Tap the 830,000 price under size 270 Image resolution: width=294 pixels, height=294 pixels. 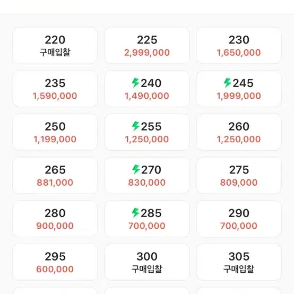pyautogui.click(x=147, y=183)
